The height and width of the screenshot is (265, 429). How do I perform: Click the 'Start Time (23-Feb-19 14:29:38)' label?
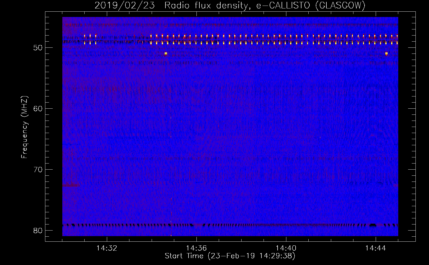pyautogui.click(x=230, y=256)
